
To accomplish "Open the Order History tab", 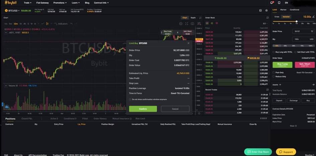I will coord(100,119).
